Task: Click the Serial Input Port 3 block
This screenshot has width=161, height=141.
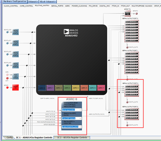Action: point(16,65)
